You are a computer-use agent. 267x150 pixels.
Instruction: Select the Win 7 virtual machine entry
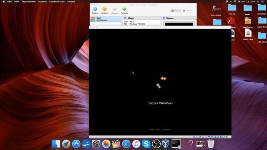106,19
